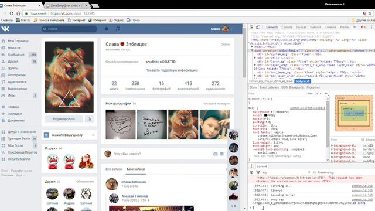This screenshot has width=375, height=211.
Task: Show more DevTools tabs chevron
Action: 354,27
